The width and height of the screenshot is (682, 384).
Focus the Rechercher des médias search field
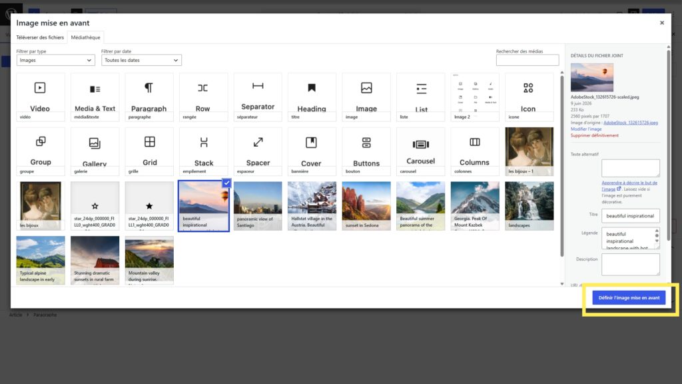pos(527,60)
